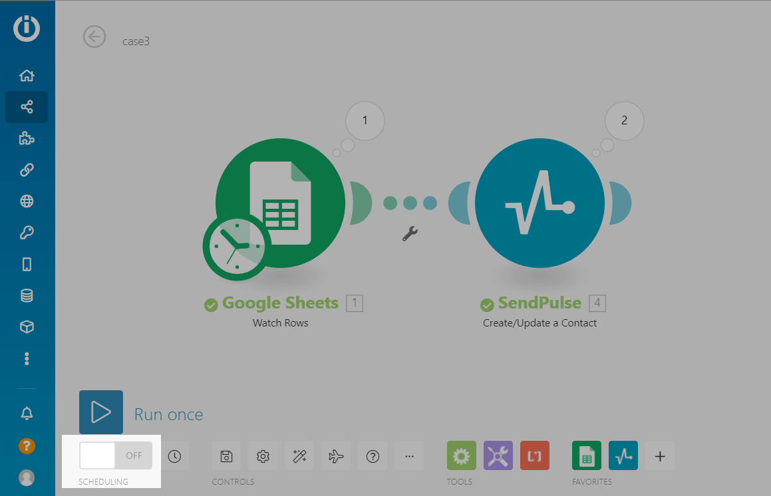Open Devices phone icon in sidebar

(x=27, y=264)
